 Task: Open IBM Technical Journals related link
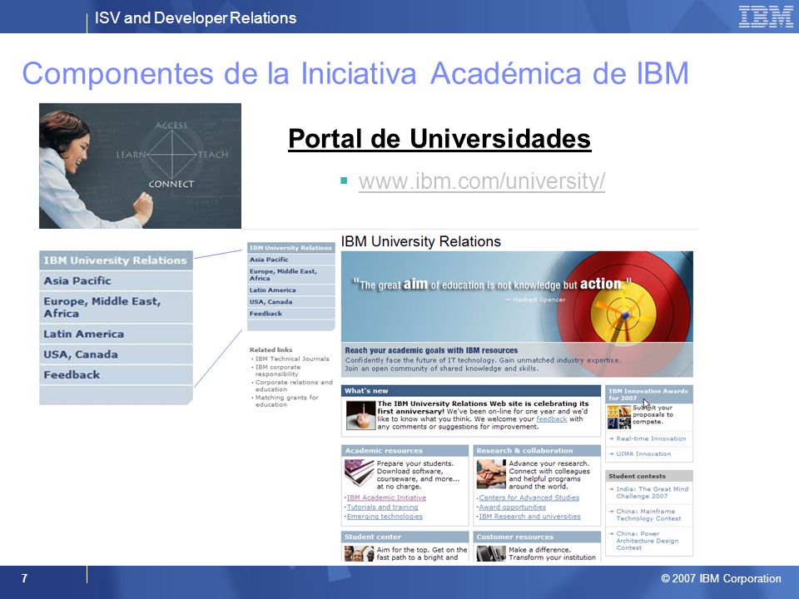point(292,359)
